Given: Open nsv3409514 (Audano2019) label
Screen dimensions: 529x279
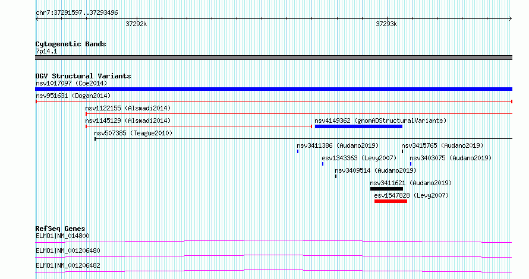Looking at the screenshot, I should coord(376,170).
